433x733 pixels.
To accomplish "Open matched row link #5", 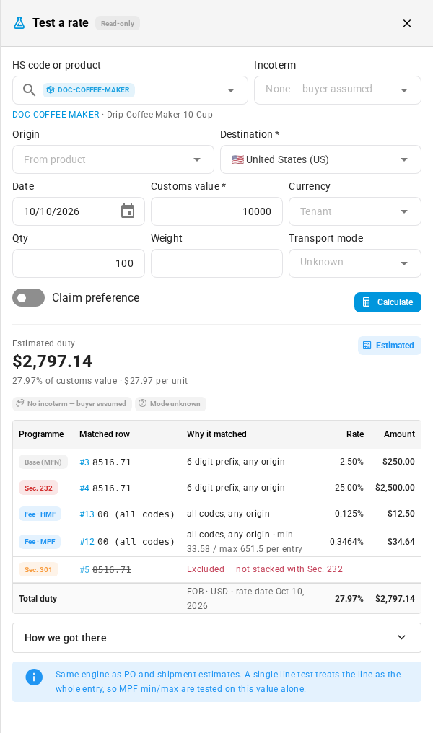I will (84, 569).
